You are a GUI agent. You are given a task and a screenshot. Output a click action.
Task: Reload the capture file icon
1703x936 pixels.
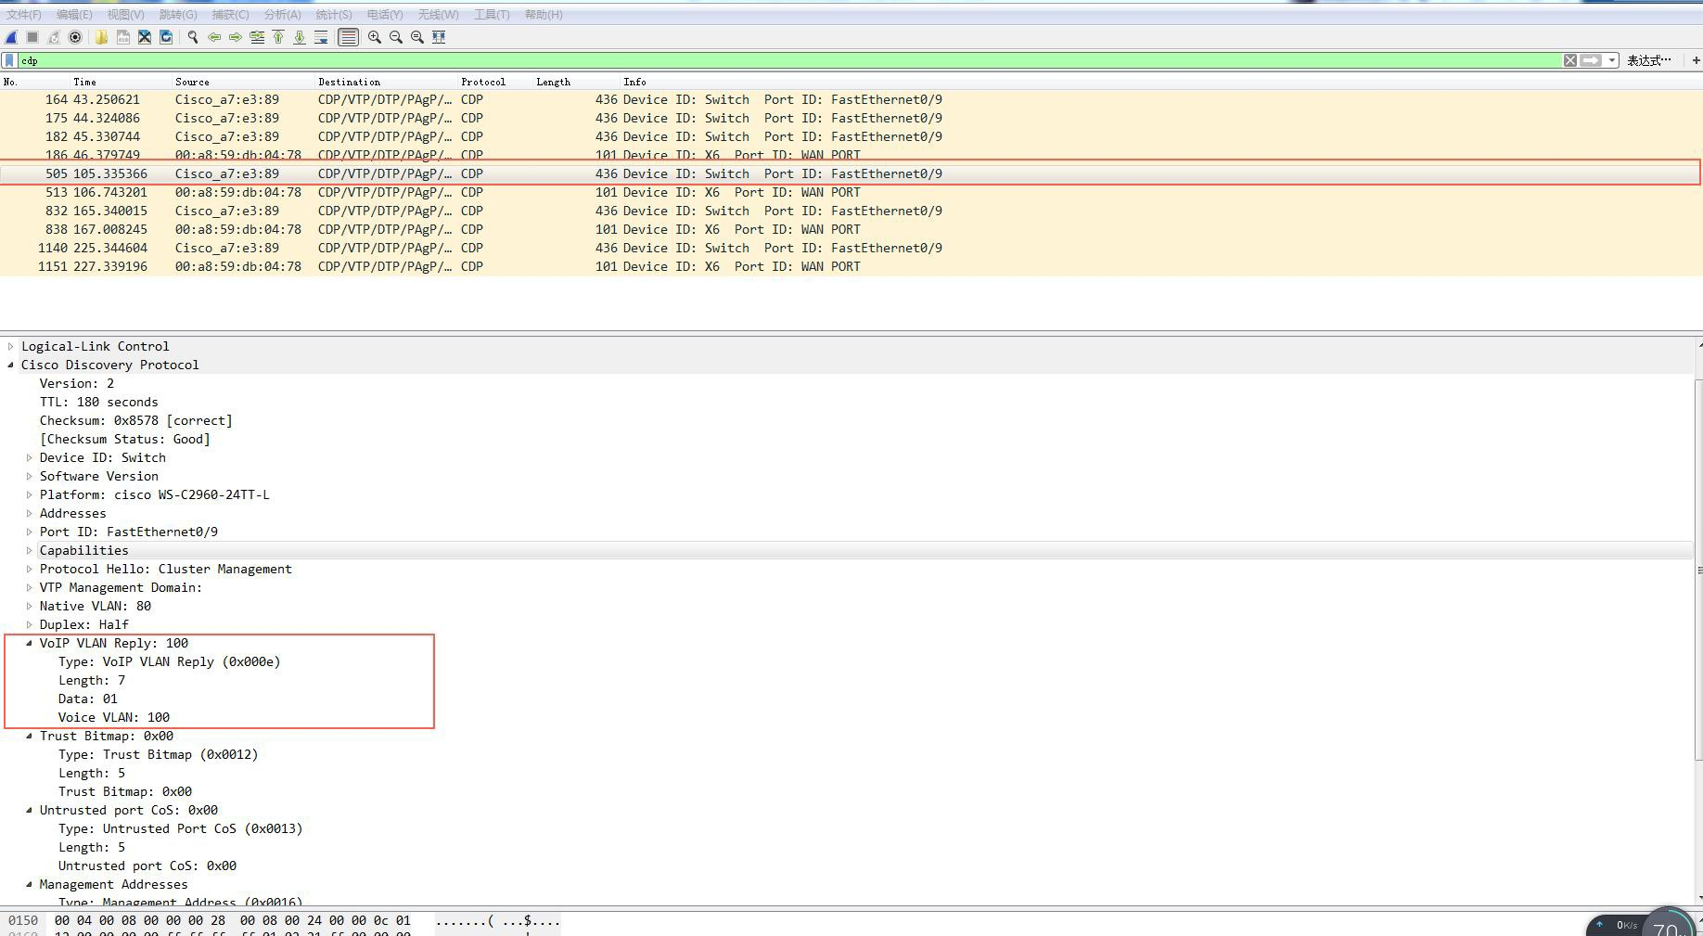click(166, 37)
